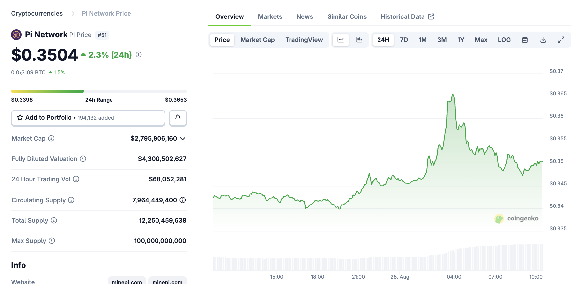
Task: Click the price alert bell icon
Action: click(178, 118)
